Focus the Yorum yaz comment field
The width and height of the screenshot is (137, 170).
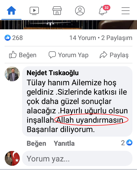tap(77, 159)
